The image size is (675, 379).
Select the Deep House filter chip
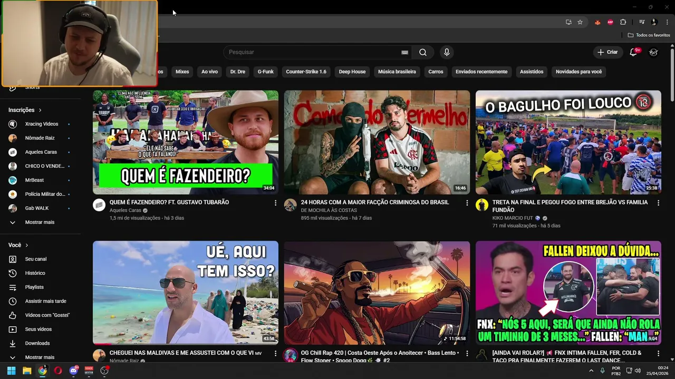coord(352,72)
